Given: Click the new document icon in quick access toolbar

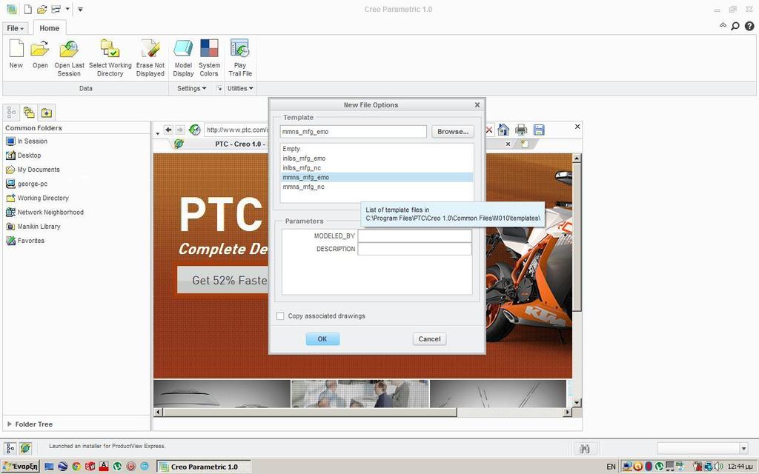Looking at the screenshot, I should pos(28,9).
